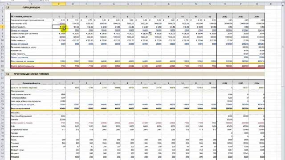This screenshot has width=285, height=160.
Task: Click the 'Расходы' section label
Action: 15,112
